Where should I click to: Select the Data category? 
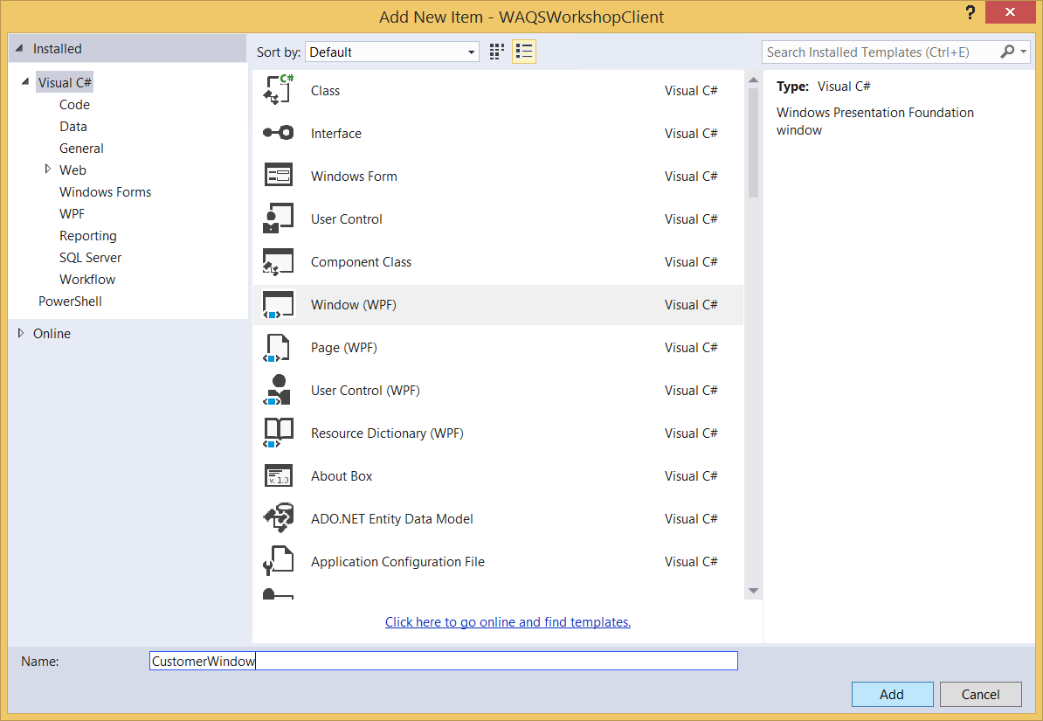pyautogui.click(x=73, y=127)
